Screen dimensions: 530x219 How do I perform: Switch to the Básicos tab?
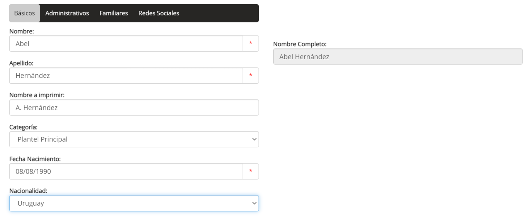tap(24, 13)
